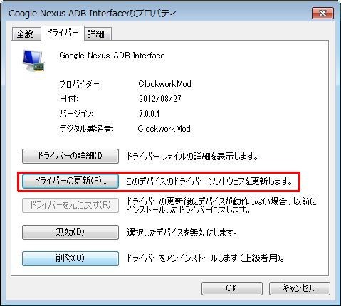Click the network adapter device icon
The height and width of the screenshot is (306, 341).
tap(33, 60)
